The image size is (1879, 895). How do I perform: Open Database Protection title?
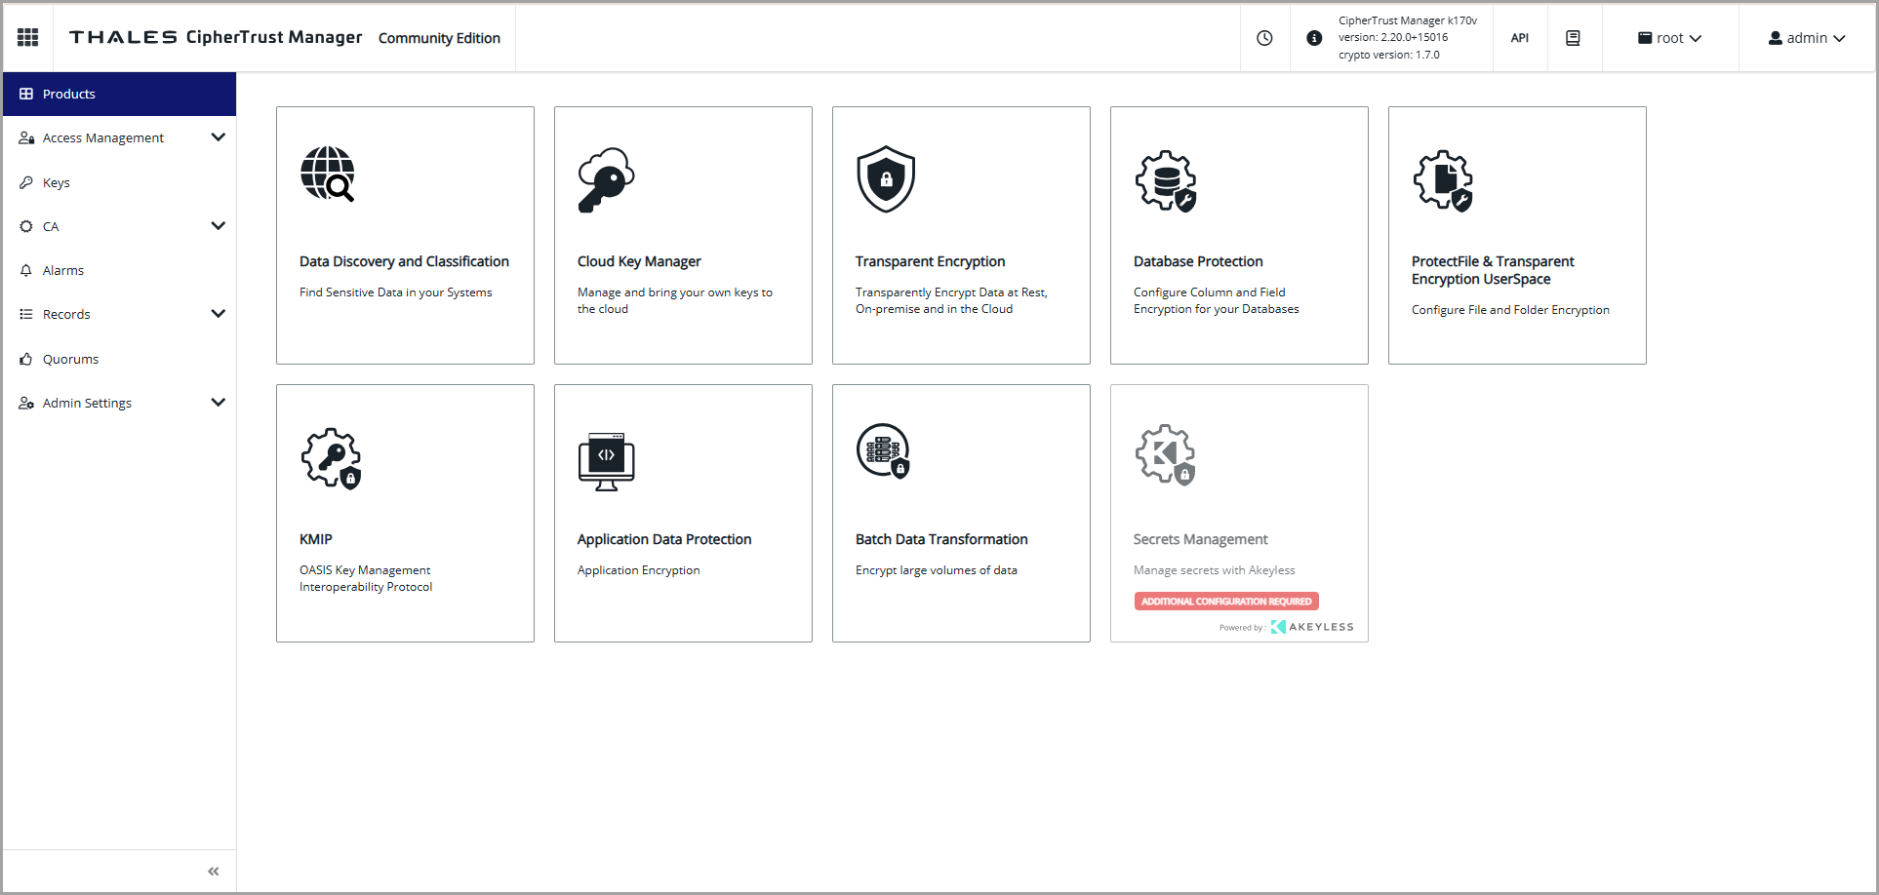coord(1198,261)
